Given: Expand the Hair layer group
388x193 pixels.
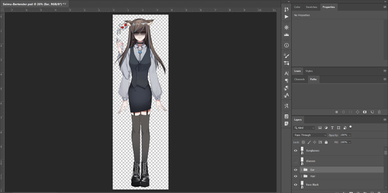Looking at the screenshot, I should pos(301,176).
